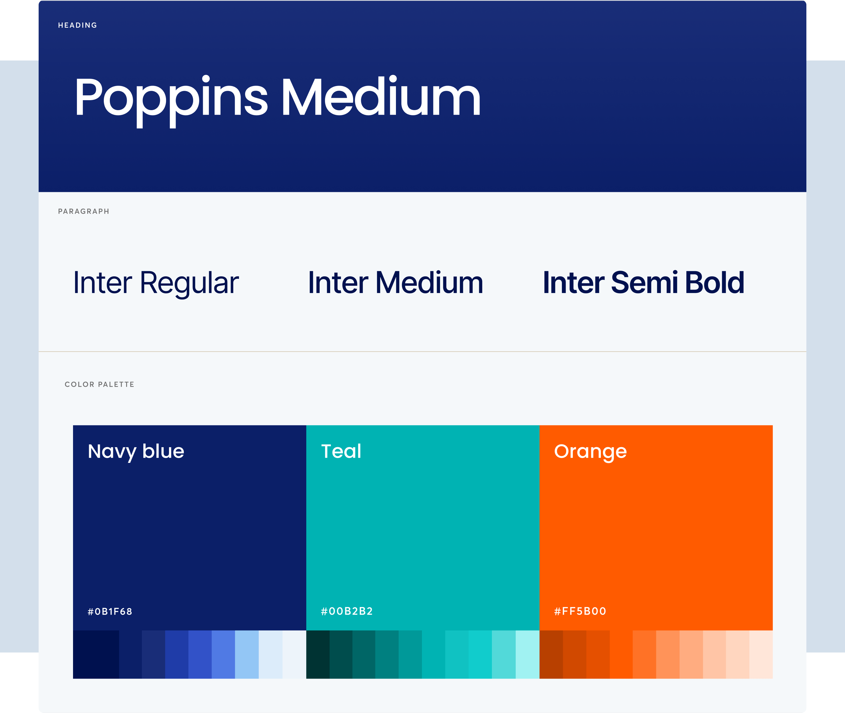Choose the darkest teal shade swatch
The width and height of the screenshot is (845, 713).
point(318,654)
